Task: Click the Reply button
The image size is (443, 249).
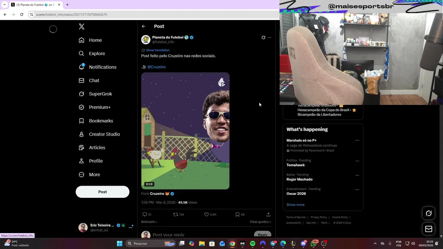Action: 262,235
